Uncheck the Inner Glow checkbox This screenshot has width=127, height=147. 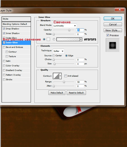(4, 43)
